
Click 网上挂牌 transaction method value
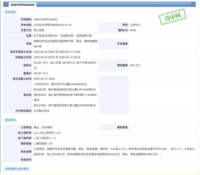(39, 30)
